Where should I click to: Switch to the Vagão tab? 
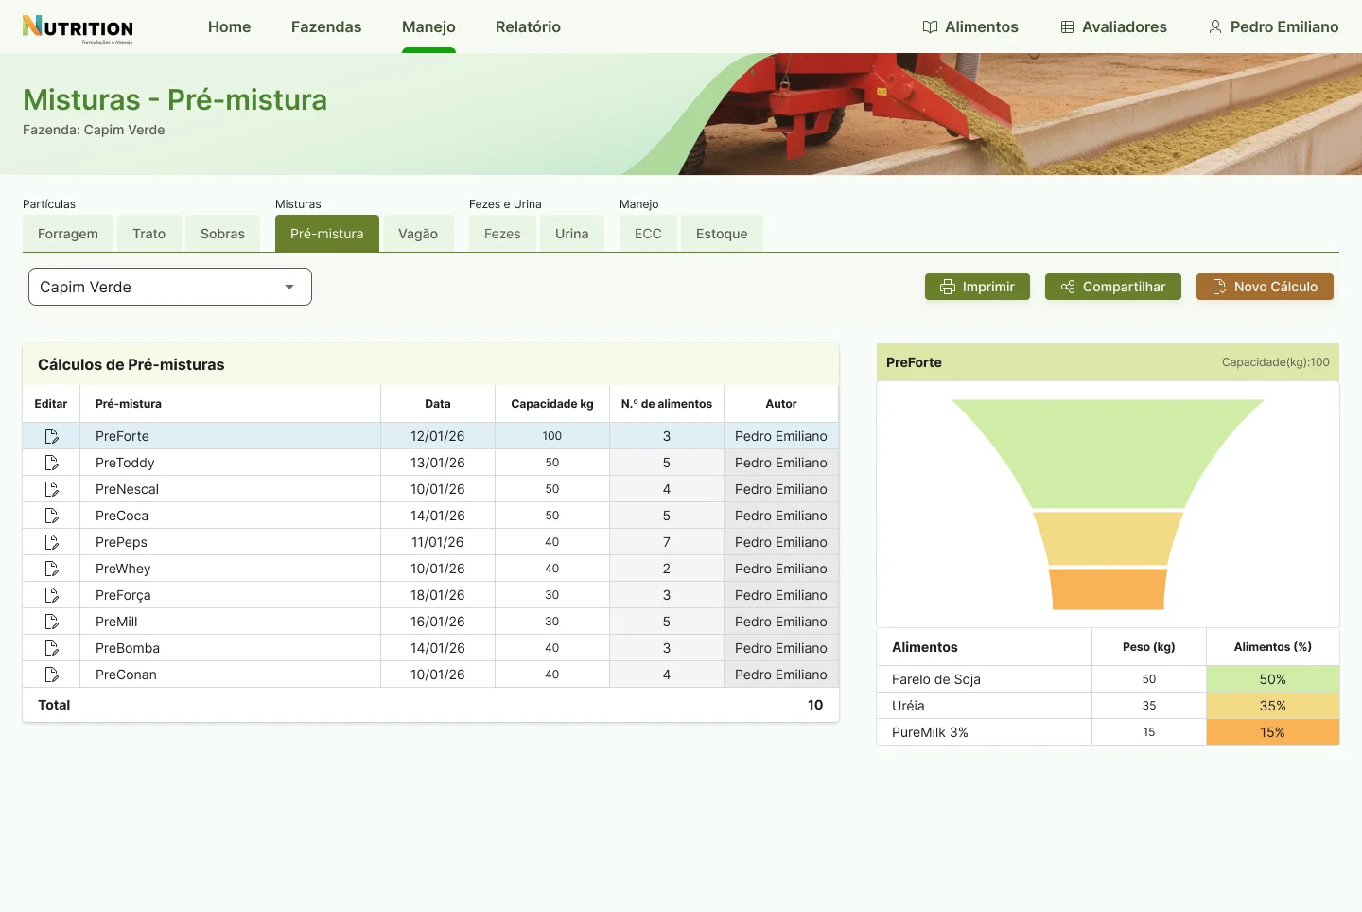coord(418,234)
